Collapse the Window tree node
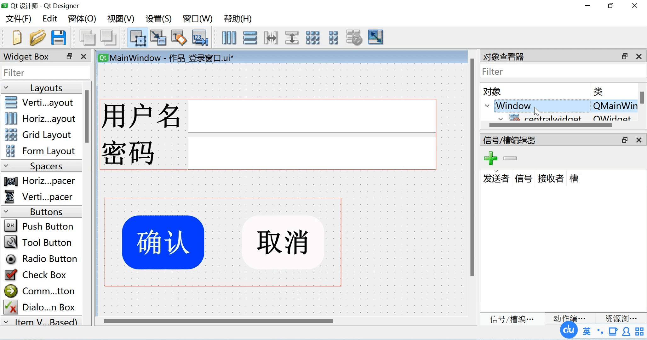Screen dimensions: 647x340 point(487,106)
